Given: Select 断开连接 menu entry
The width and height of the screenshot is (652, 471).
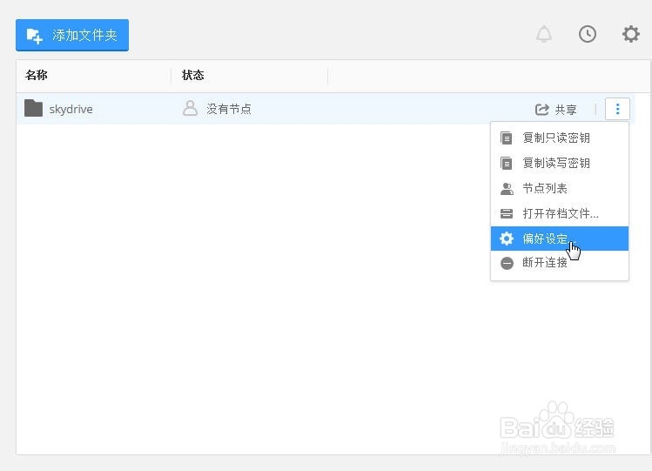Looking at the screenshot, I should 559,263.
